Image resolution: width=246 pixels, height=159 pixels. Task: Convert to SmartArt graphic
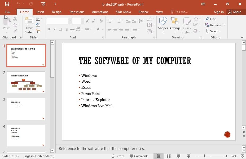tap(151, 31)
